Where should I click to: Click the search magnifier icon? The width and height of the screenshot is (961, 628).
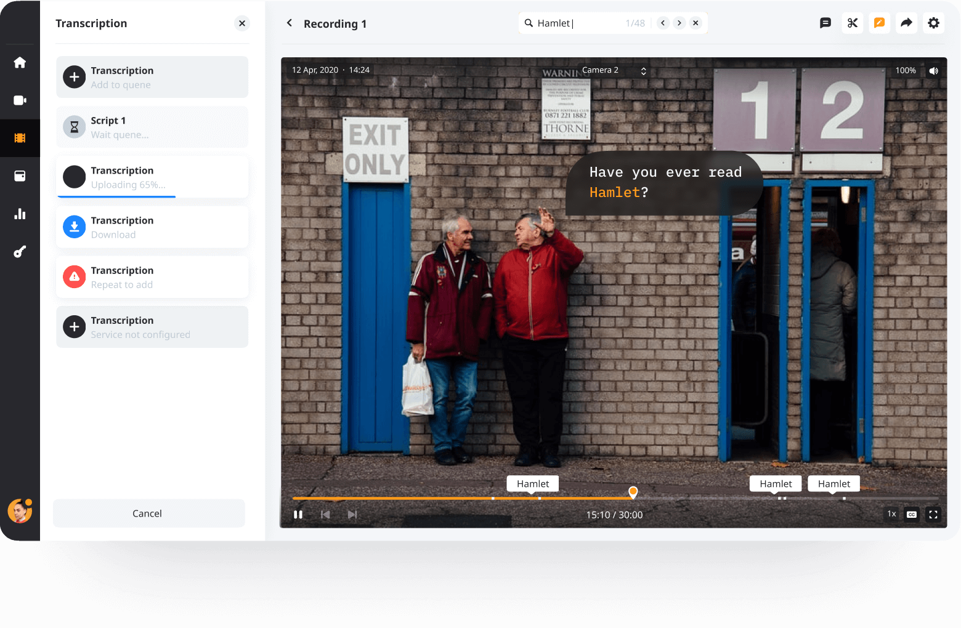(529, 23)
